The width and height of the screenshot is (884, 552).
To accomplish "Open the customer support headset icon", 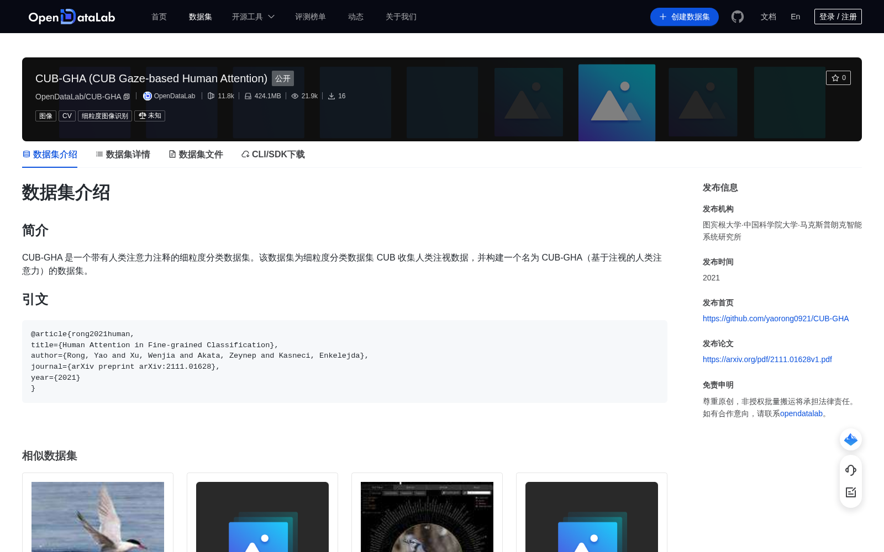I will pyautogui.click(x=851, y=470).
